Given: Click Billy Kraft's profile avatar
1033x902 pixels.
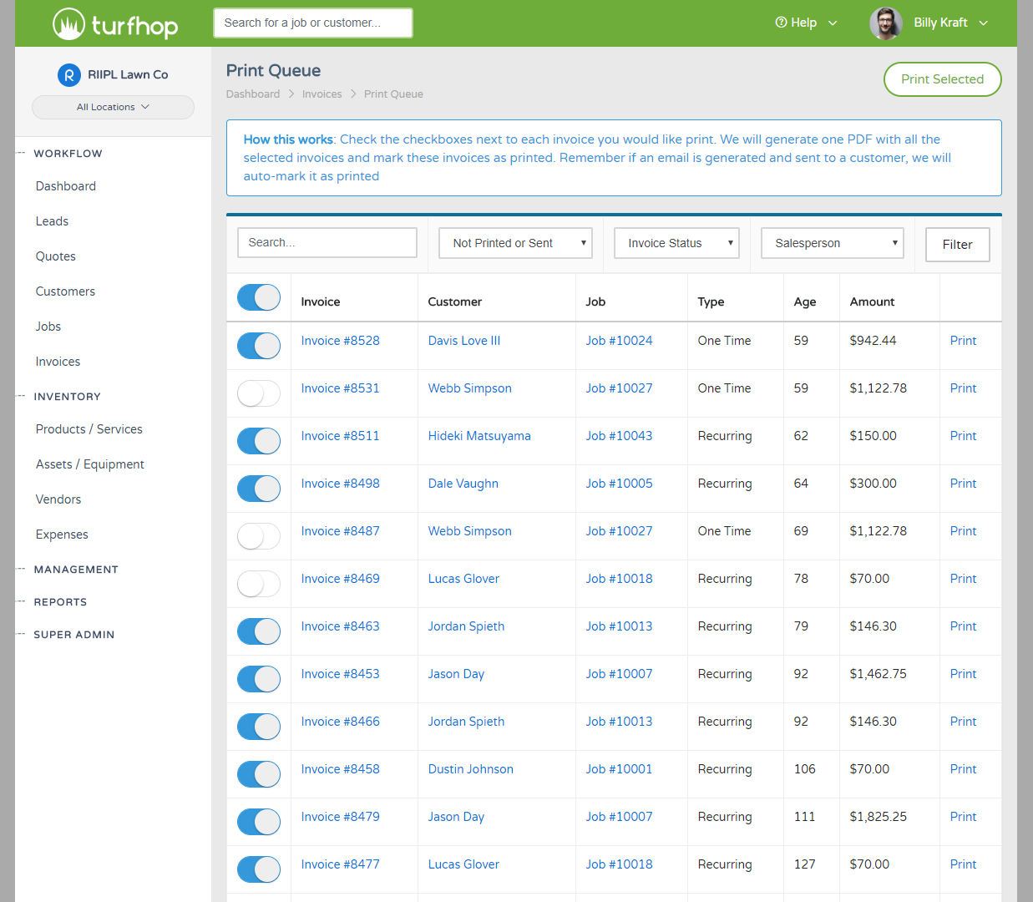Looking at the screenshot, I should [x=885, y=23].
